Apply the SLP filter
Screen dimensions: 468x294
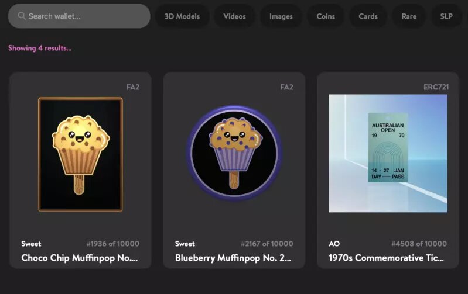click(446, 16)
